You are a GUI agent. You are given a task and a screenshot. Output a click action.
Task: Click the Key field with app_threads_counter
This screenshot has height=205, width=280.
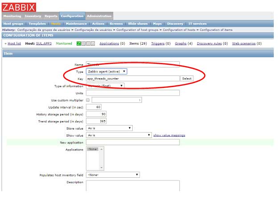click(133, 79)
